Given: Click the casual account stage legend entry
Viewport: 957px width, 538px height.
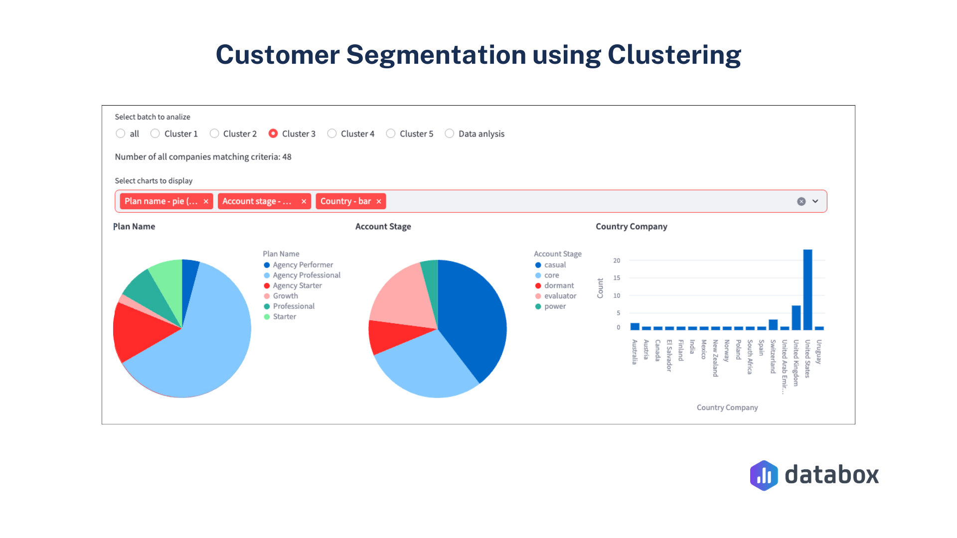Looking at the screenshot, I should click(x=550, y=265).
